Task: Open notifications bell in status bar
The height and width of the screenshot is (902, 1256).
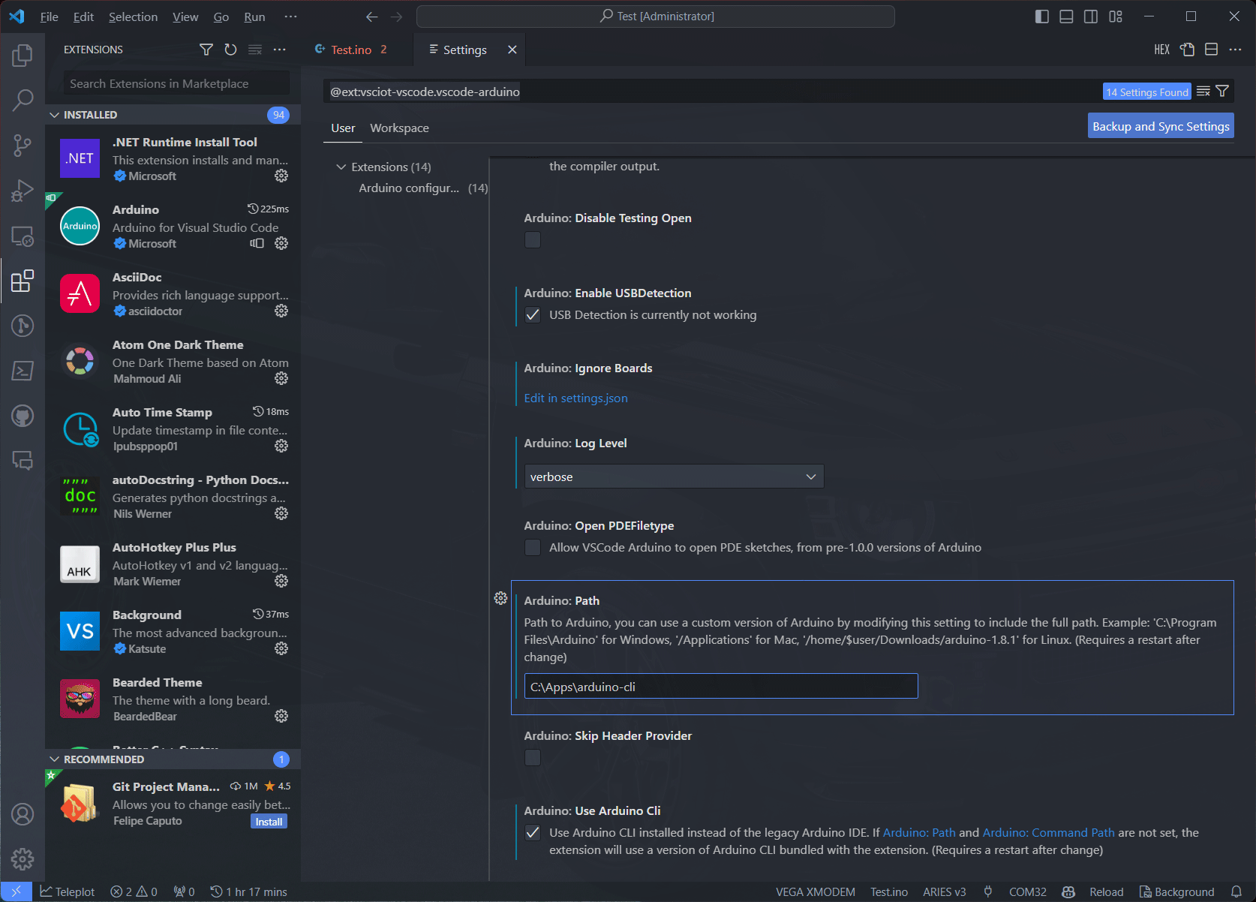Action: (1236, 891)
